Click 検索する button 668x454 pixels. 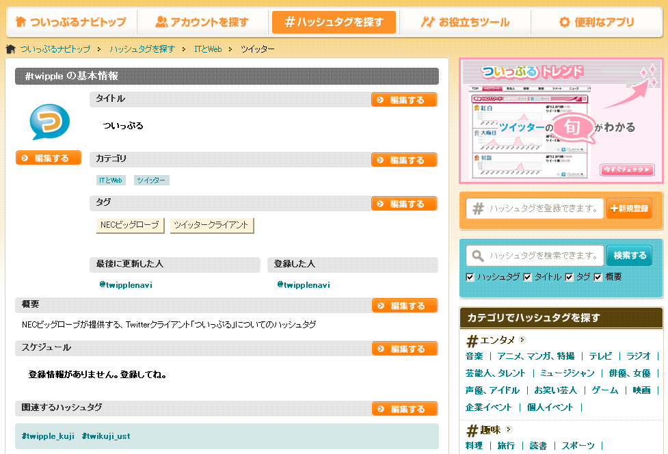point(629,256)
